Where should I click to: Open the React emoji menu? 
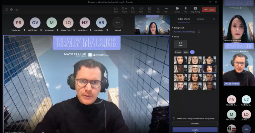(x=141, y=9)
